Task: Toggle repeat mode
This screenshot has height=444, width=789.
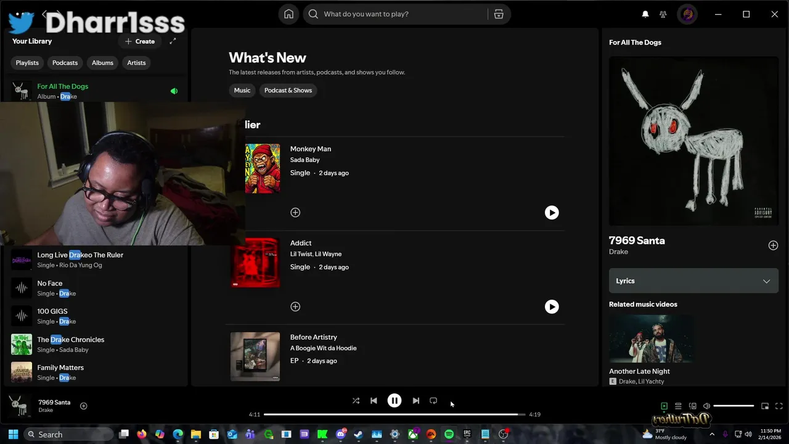Action: [433, 401]
